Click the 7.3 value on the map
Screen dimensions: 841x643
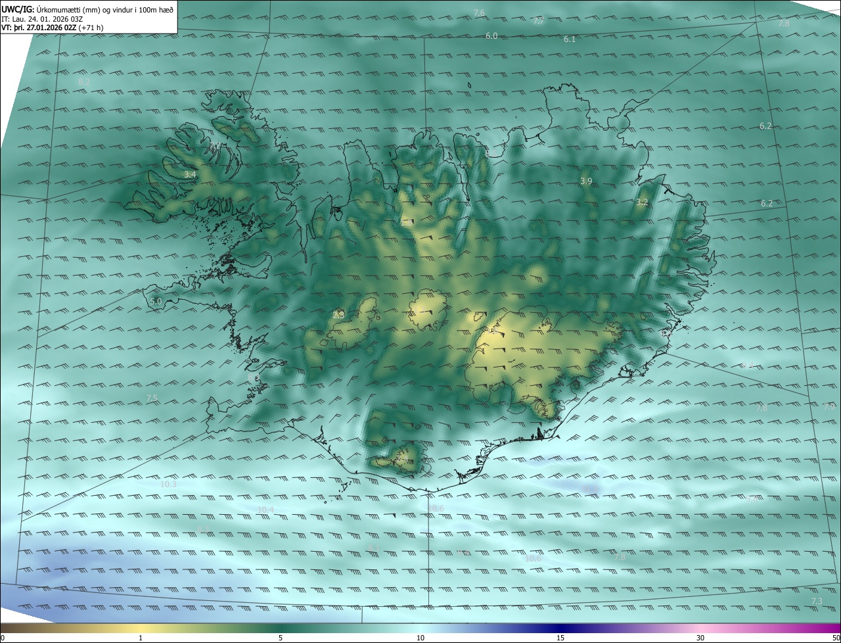click(x=817, y=602)
